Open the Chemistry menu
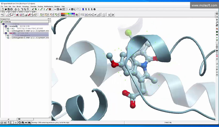 coord(33,7)
